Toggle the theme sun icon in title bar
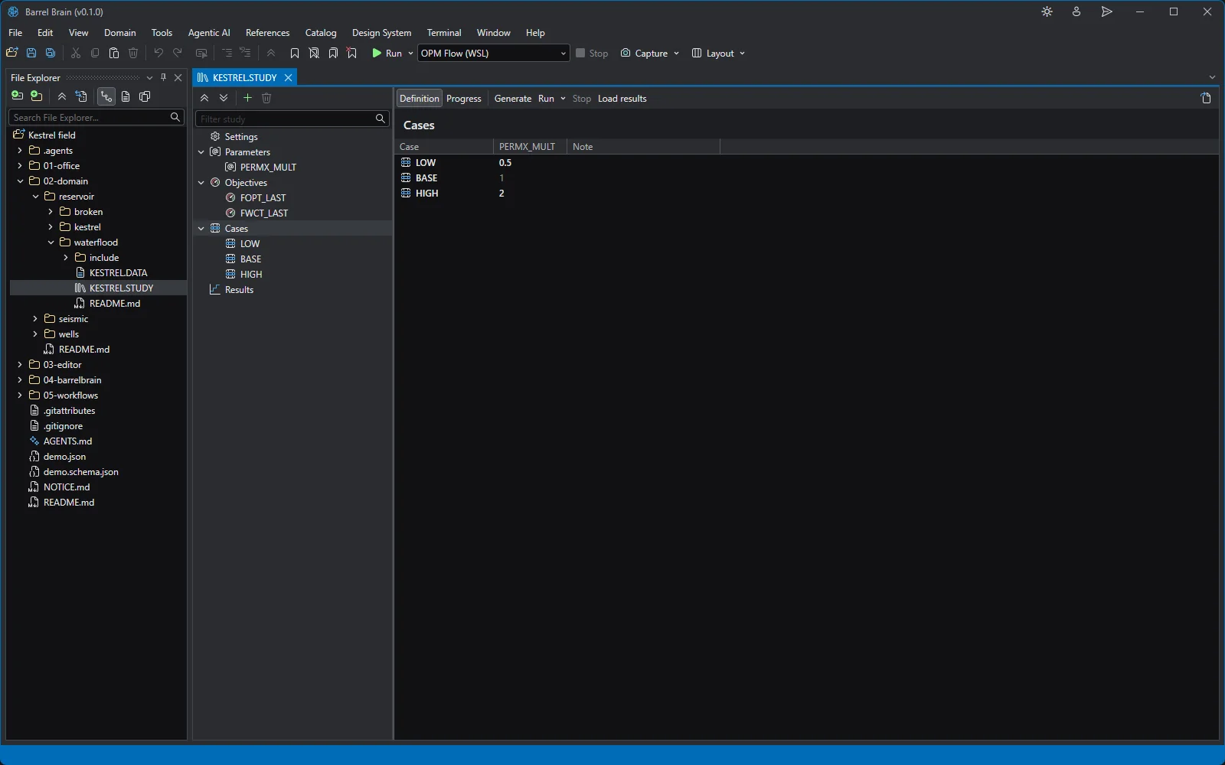Image resolution: width=1225 pixels, height=765 pixels. coord(1047,11)
